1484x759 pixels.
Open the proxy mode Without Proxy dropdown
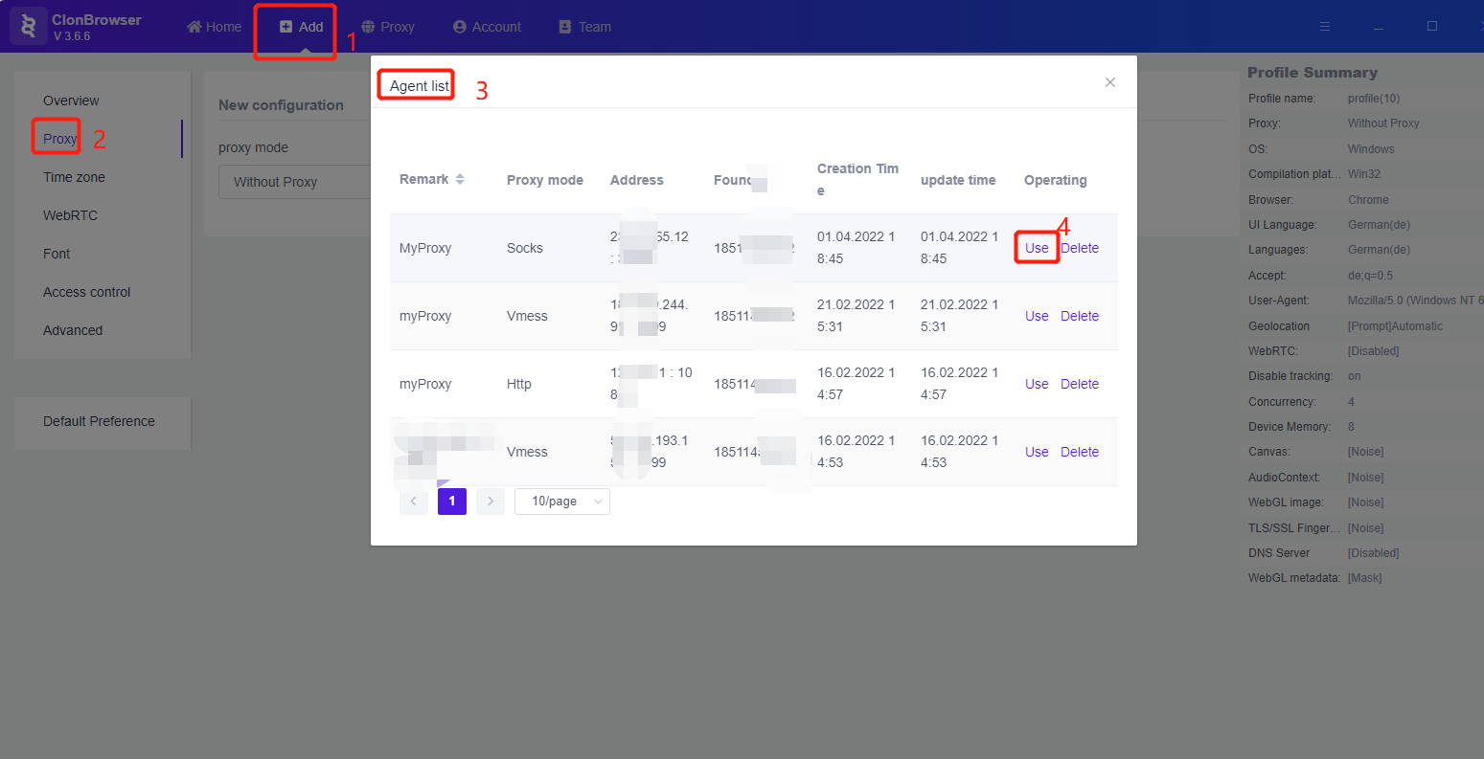point(294,182)
